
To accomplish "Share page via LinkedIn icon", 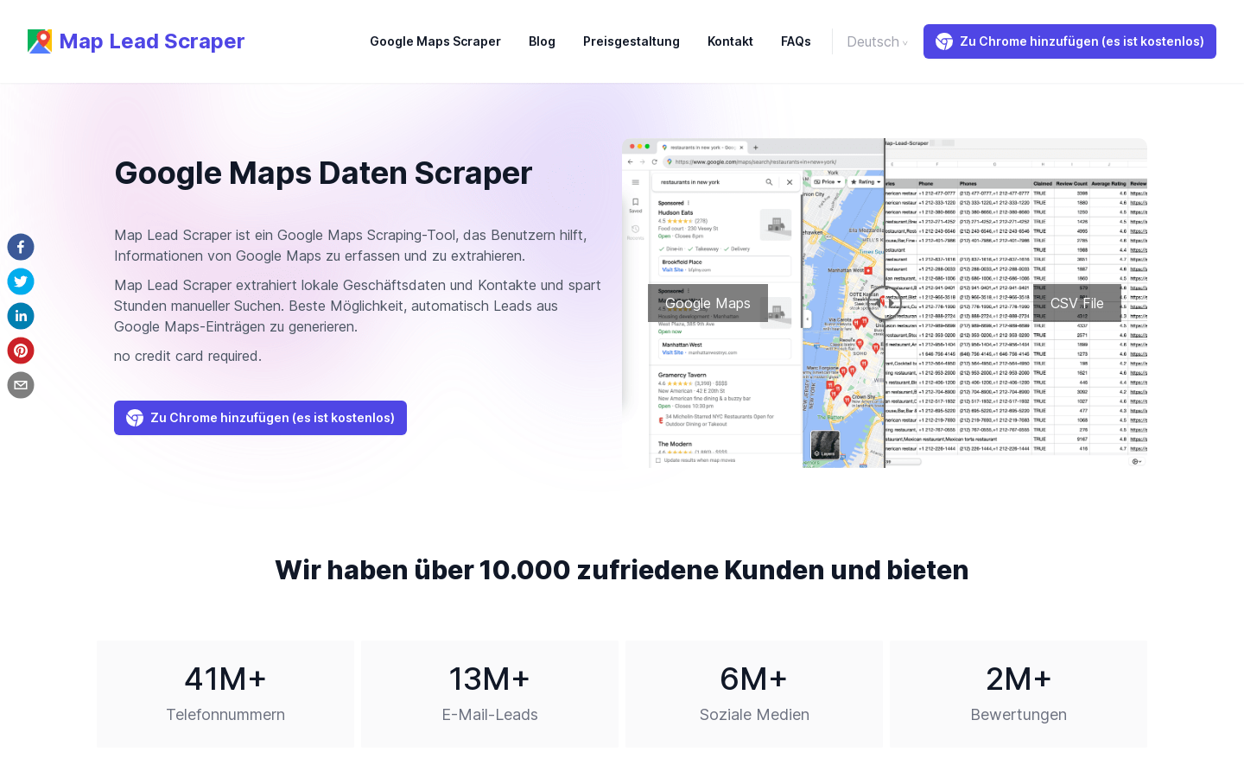I will pos(21,316).
